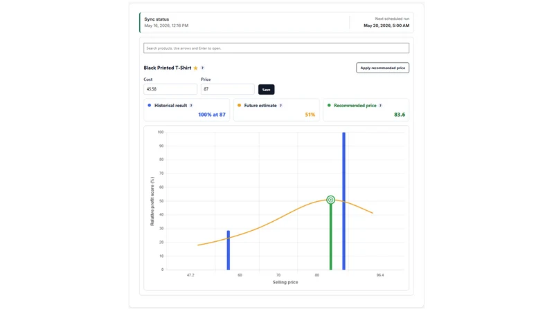554x311 pixels.
Task: Select the 51% future estimate value
Action: tap(310, 115)
